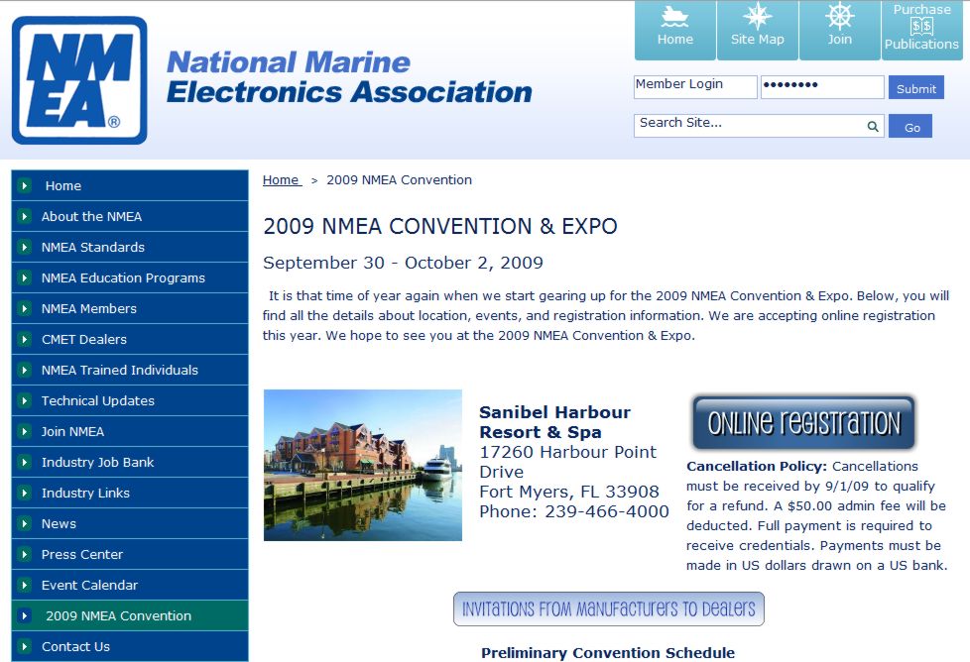Click the phone number 239-466-4000
Viewport: 970px width, 662px height.
(607, 511)
